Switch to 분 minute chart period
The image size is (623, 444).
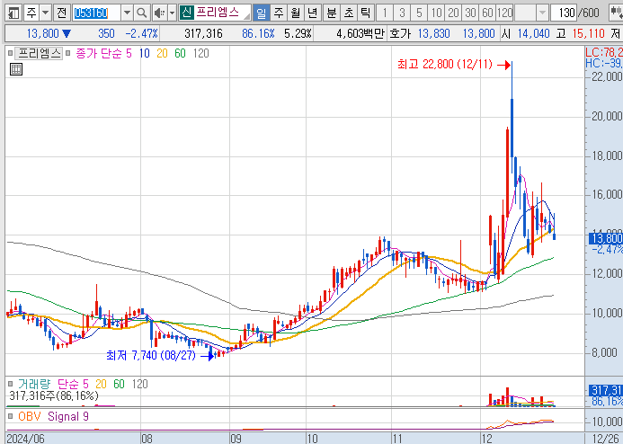(332, 13)
